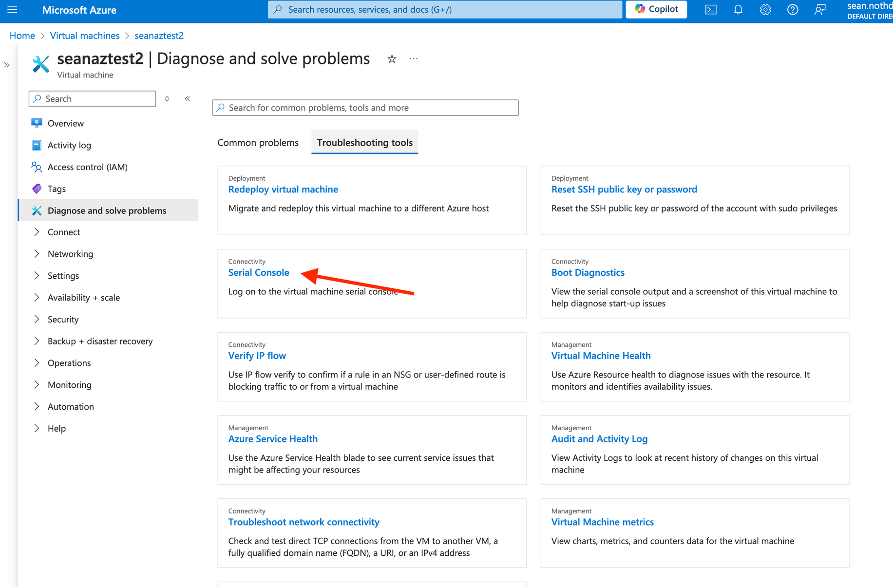Open Reset SSH public key or password
Image resolution: width=893 pixels, height=587 pixels.
[624, 189]
